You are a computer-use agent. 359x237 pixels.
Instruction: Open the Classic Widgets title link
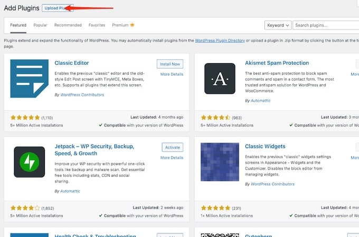tap(265, 146)
